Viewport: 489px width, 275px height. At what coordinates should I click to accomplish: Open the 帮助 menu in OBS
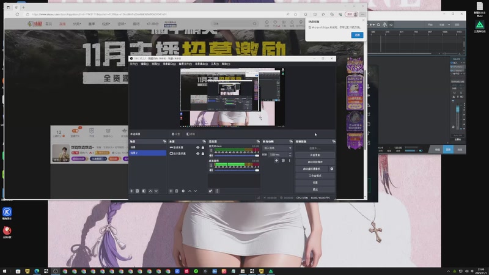point(226,64)
